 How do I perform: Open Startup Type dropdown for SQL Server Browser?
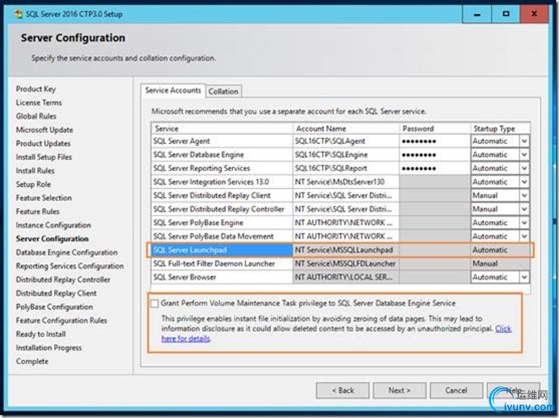click(x=524, y=277)
